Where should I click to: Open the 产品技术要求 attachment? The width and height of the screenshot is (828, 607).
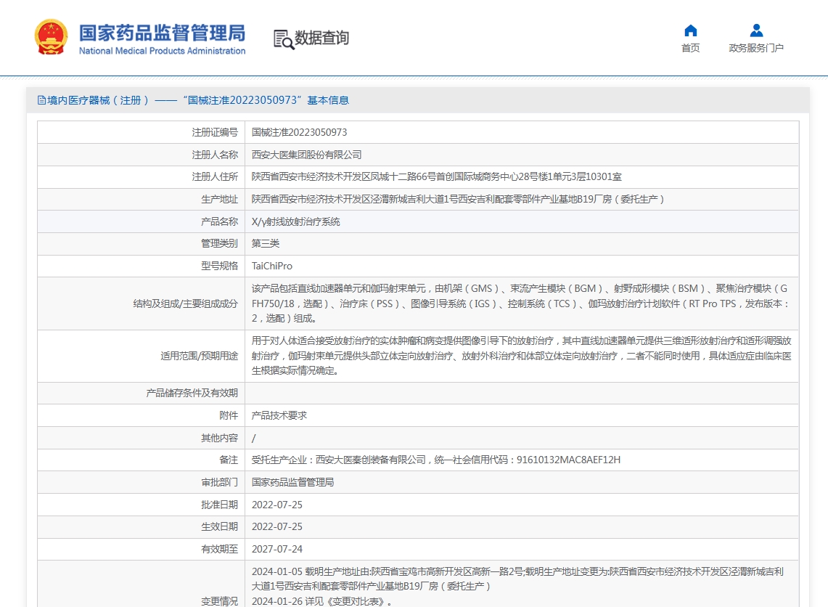[x=279, y=416]
